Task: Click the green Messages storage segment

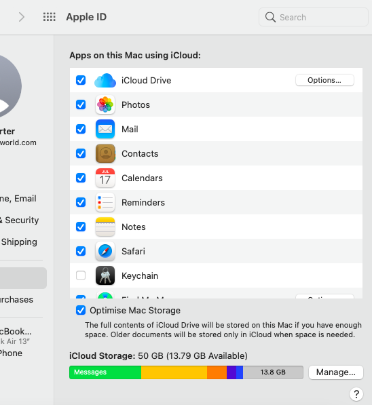Action: (x=105, y=372)
